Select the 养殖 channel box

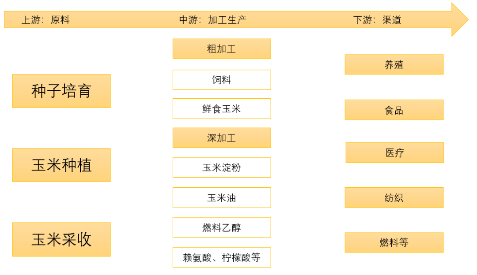coord(394,64)
